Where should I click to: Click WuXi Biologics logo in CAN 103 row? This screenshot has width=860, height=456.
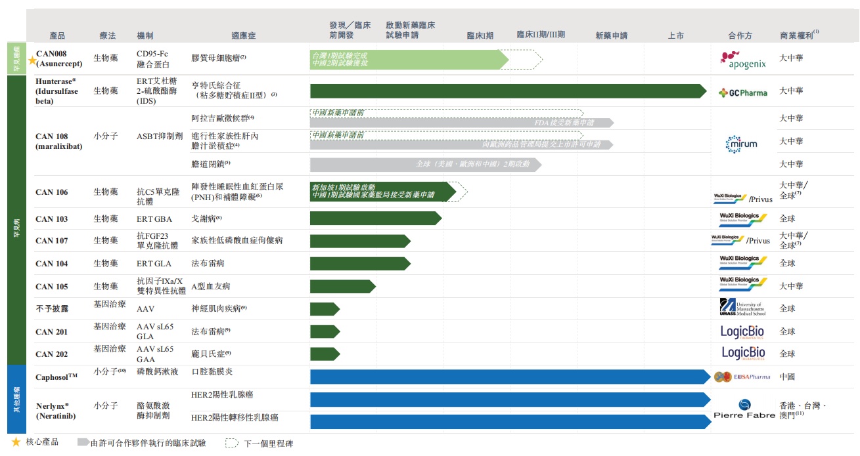(742, 218)
